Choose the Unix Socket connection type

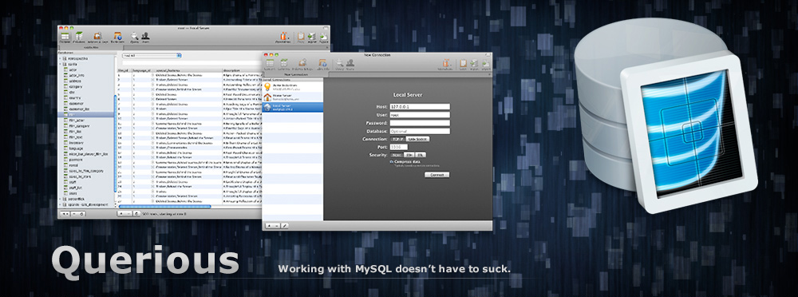[x=417, y=139]
